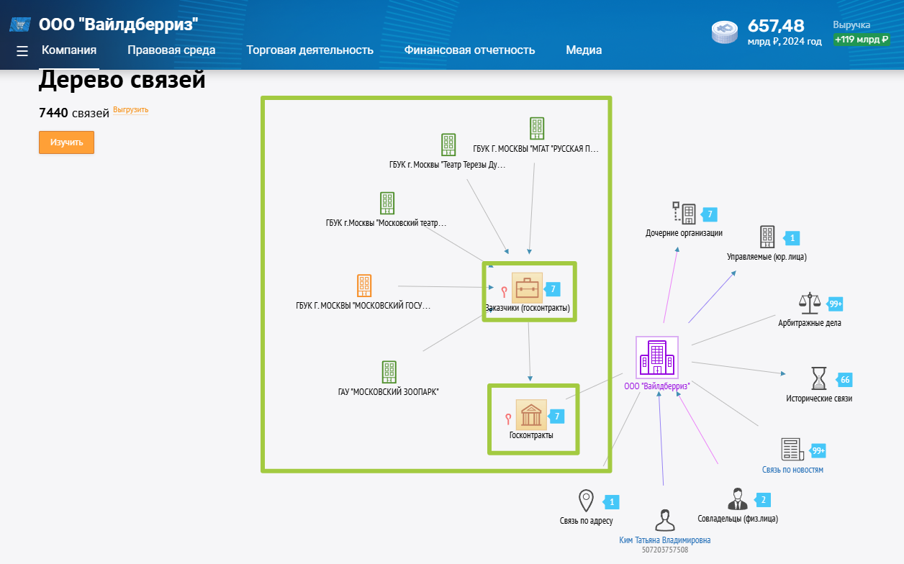Viewport: 904px width, 564px height.
Task: Click the 657,48 revenue value
Action: click(776, 26)
